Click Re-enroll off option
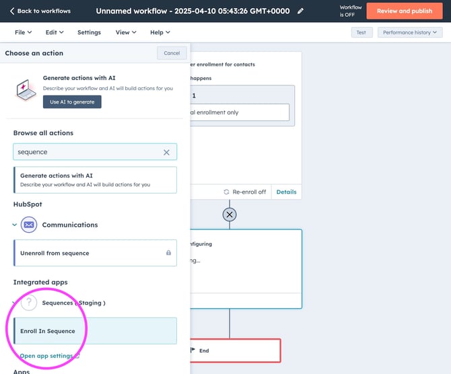 click(x=245, y=192)
